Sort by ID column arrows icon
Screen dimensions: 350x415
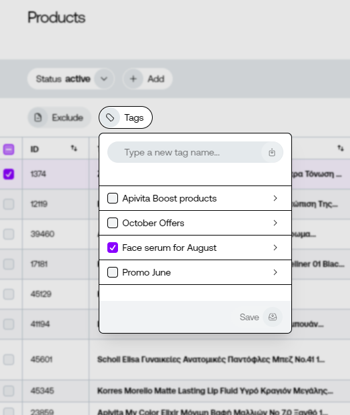74,149
